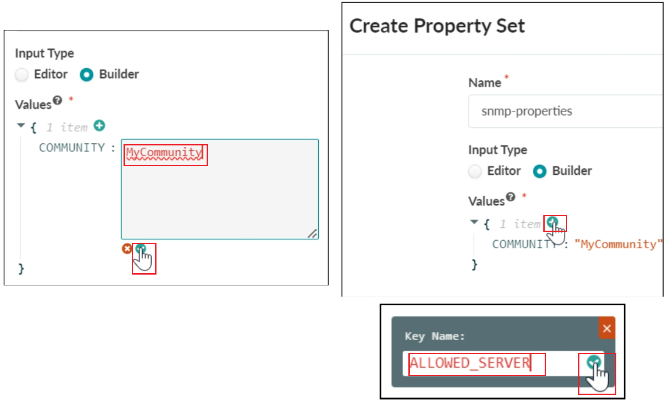Select Editor input type in Create Property Set
Screen dimensions: 666x402
pyautogui.click(x=475, y=171)
